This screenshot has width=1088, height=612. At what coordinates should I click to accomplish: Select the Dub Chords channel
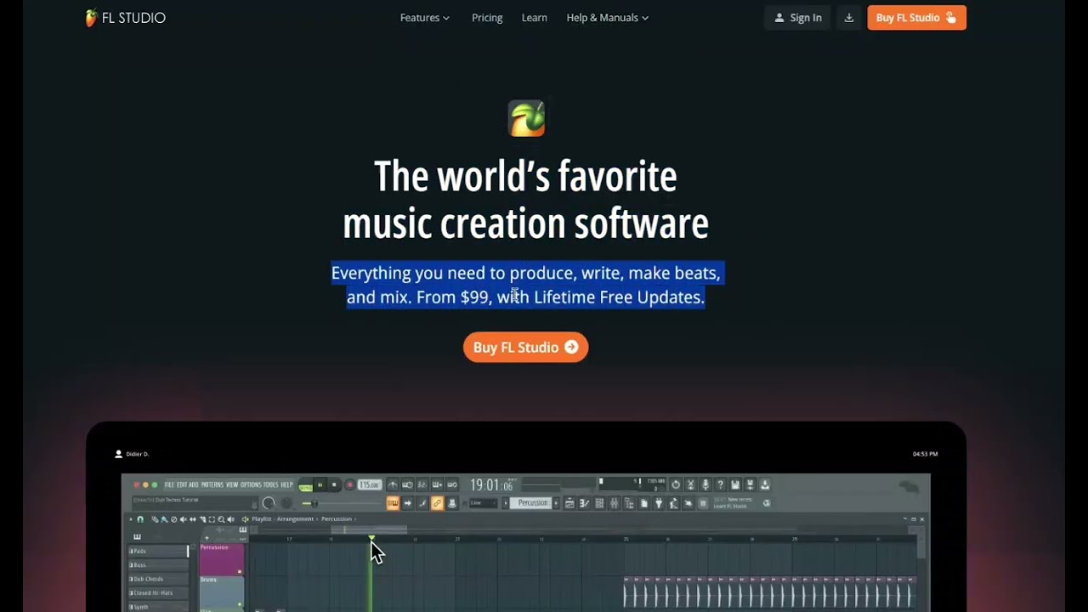point(158,579)
